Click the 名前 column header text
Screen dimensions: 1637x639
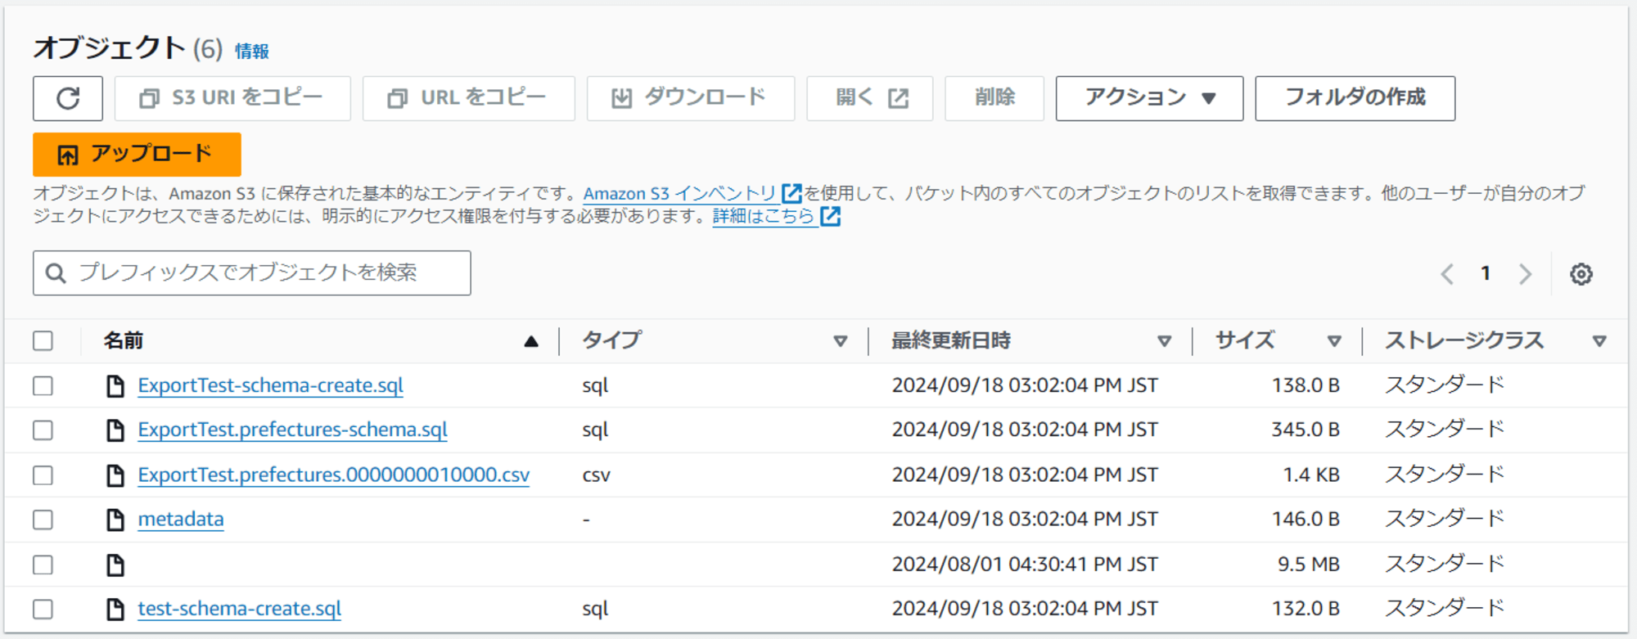pos(124,340)
